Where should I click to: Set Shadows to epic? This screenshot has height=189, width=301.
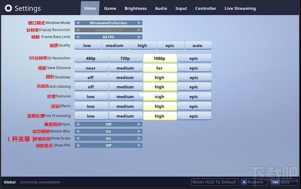pyautogui.click(x=194, y=78)
